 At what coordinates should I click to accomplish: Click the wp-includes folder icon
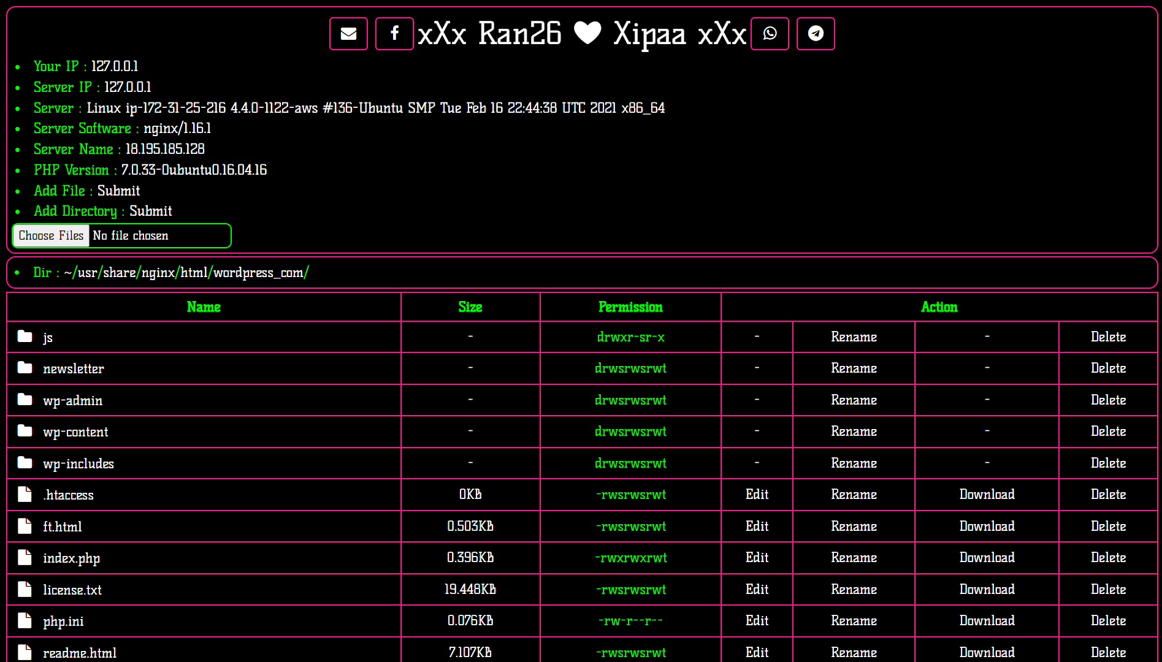click(x=25, y=463)
